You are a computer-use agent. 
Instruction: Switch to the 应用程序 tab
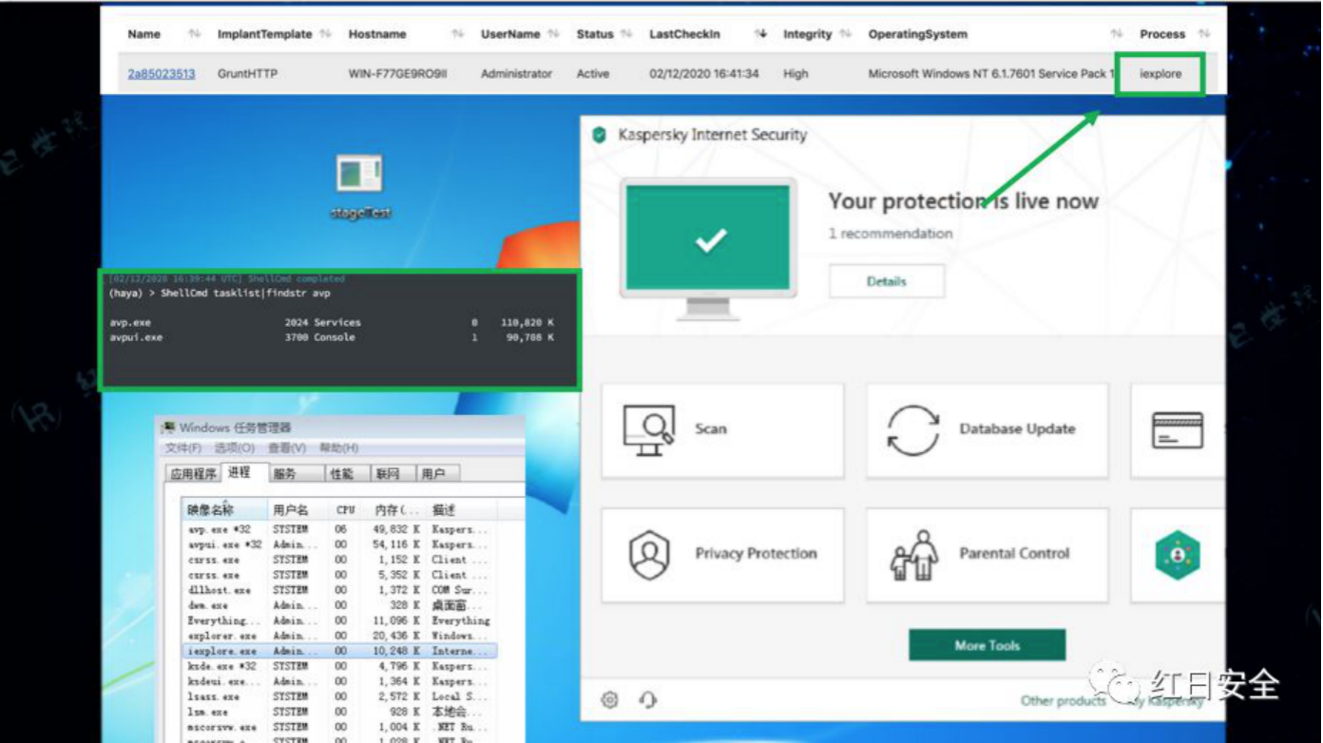pos(194,473)
